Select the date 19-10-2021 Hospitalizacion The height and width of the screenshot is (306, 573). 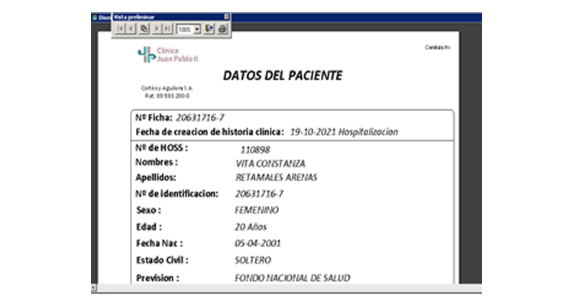344,132
